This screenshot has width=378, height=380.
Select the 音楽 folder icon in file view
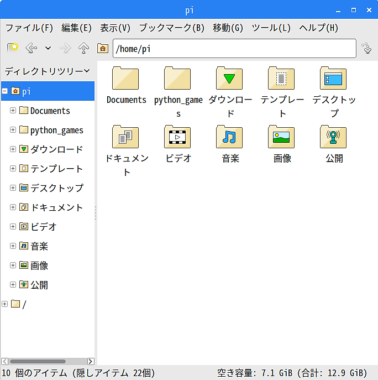pyautogui.click(x=229, y=137)
